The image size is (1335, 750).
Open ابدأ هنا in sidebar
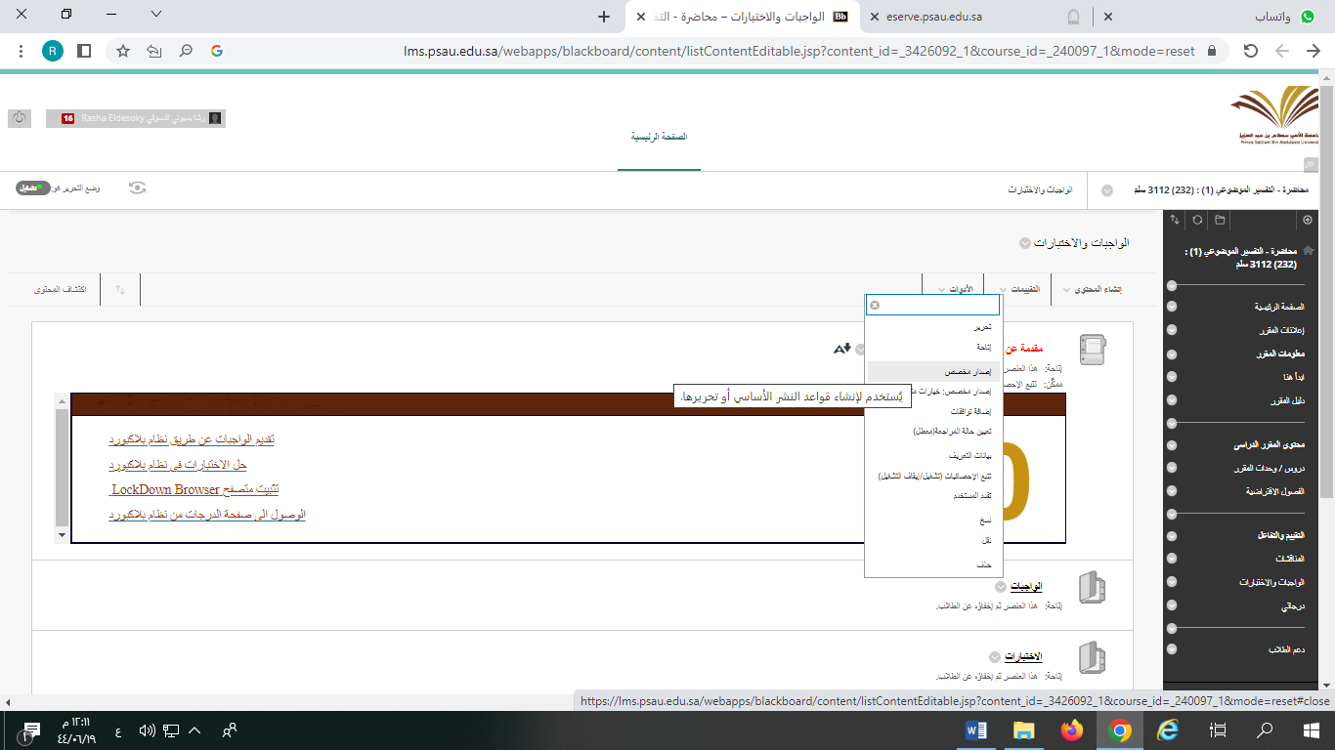(1292, 377)
